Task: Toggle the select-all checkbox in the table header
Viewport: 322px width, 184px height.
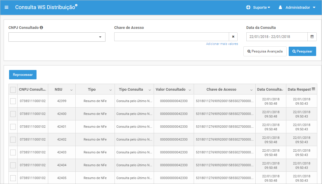Action: coord(13,90)
